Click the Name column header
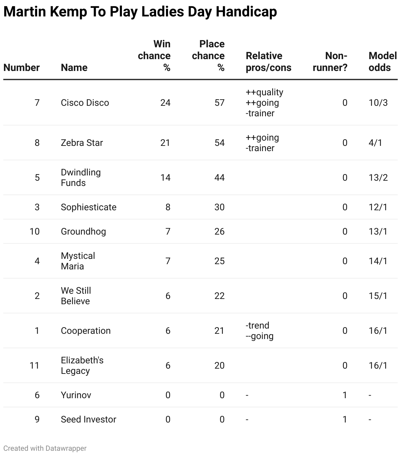 (x=74, y=67)
